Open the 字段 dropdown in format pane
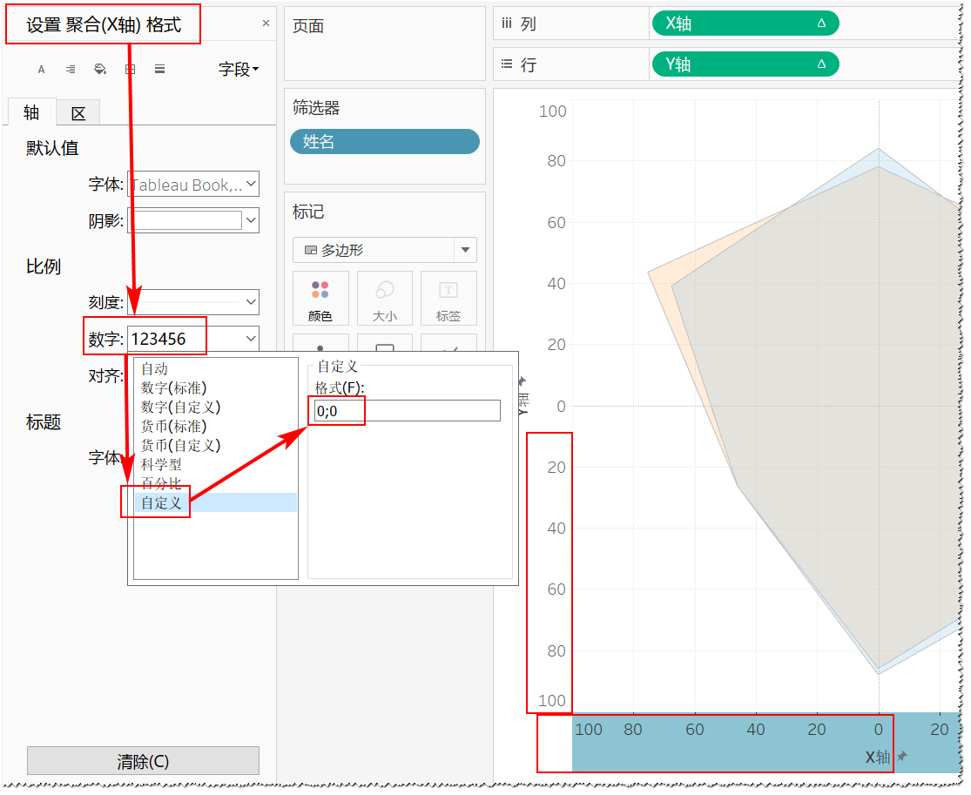Image resolution: width=971 pixels, height=795 pixels. point(239,69)
